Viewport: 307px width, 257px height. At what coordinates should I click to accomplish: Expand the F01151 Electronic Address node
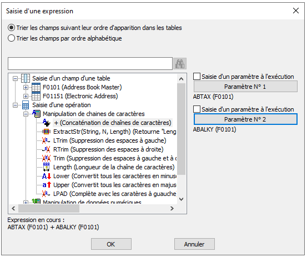tap(26, 96)
